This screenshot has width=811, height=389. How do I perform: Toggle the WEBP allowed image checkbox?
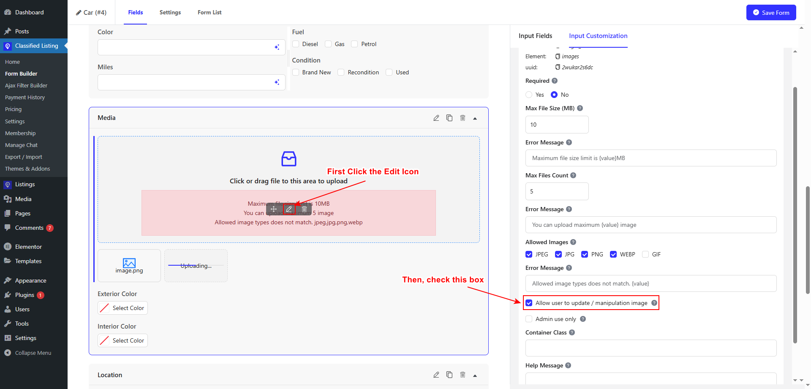(x=613, y=254)
